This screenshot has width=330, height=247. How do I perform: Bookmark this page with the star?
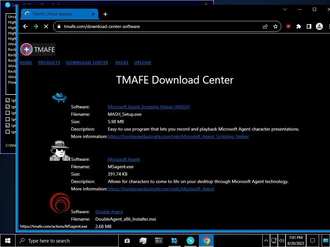point(276,26)
